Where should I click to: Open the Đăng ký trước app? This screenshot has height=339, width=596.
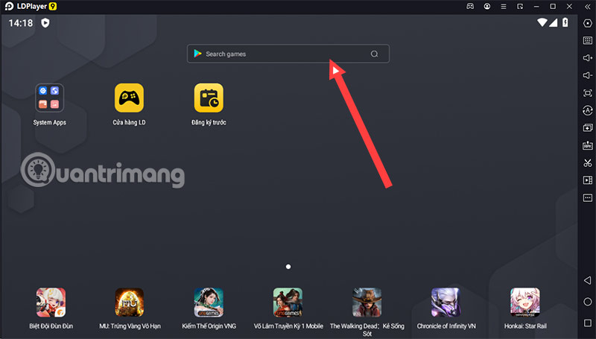[209, 98]
